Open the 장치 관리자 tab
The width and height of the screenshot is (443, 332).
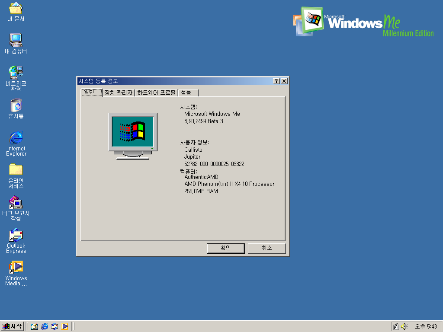119,93
